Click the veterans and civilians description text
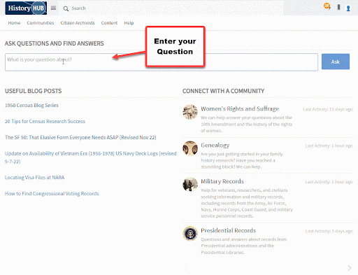Screen dimensions: 358x275 click(247, 203)
